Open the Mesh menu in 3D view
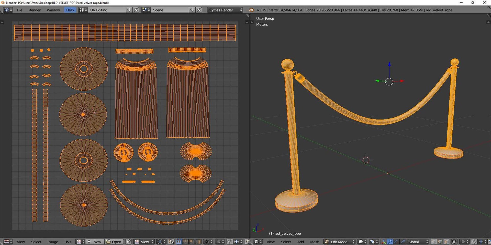491x245 pixels. click(315, 242)
